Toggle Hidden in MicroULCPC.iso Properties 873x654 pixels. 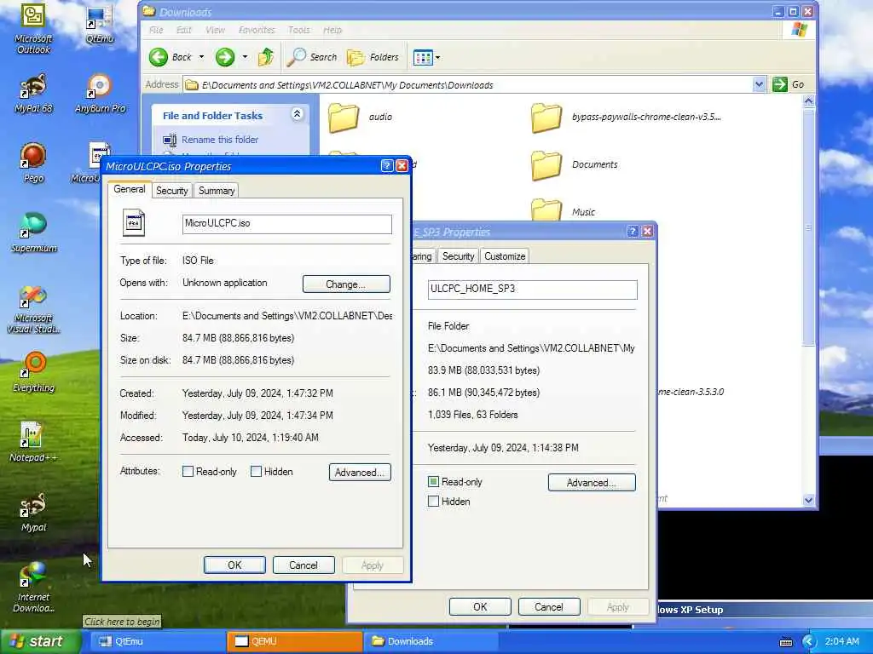[256, 472]
